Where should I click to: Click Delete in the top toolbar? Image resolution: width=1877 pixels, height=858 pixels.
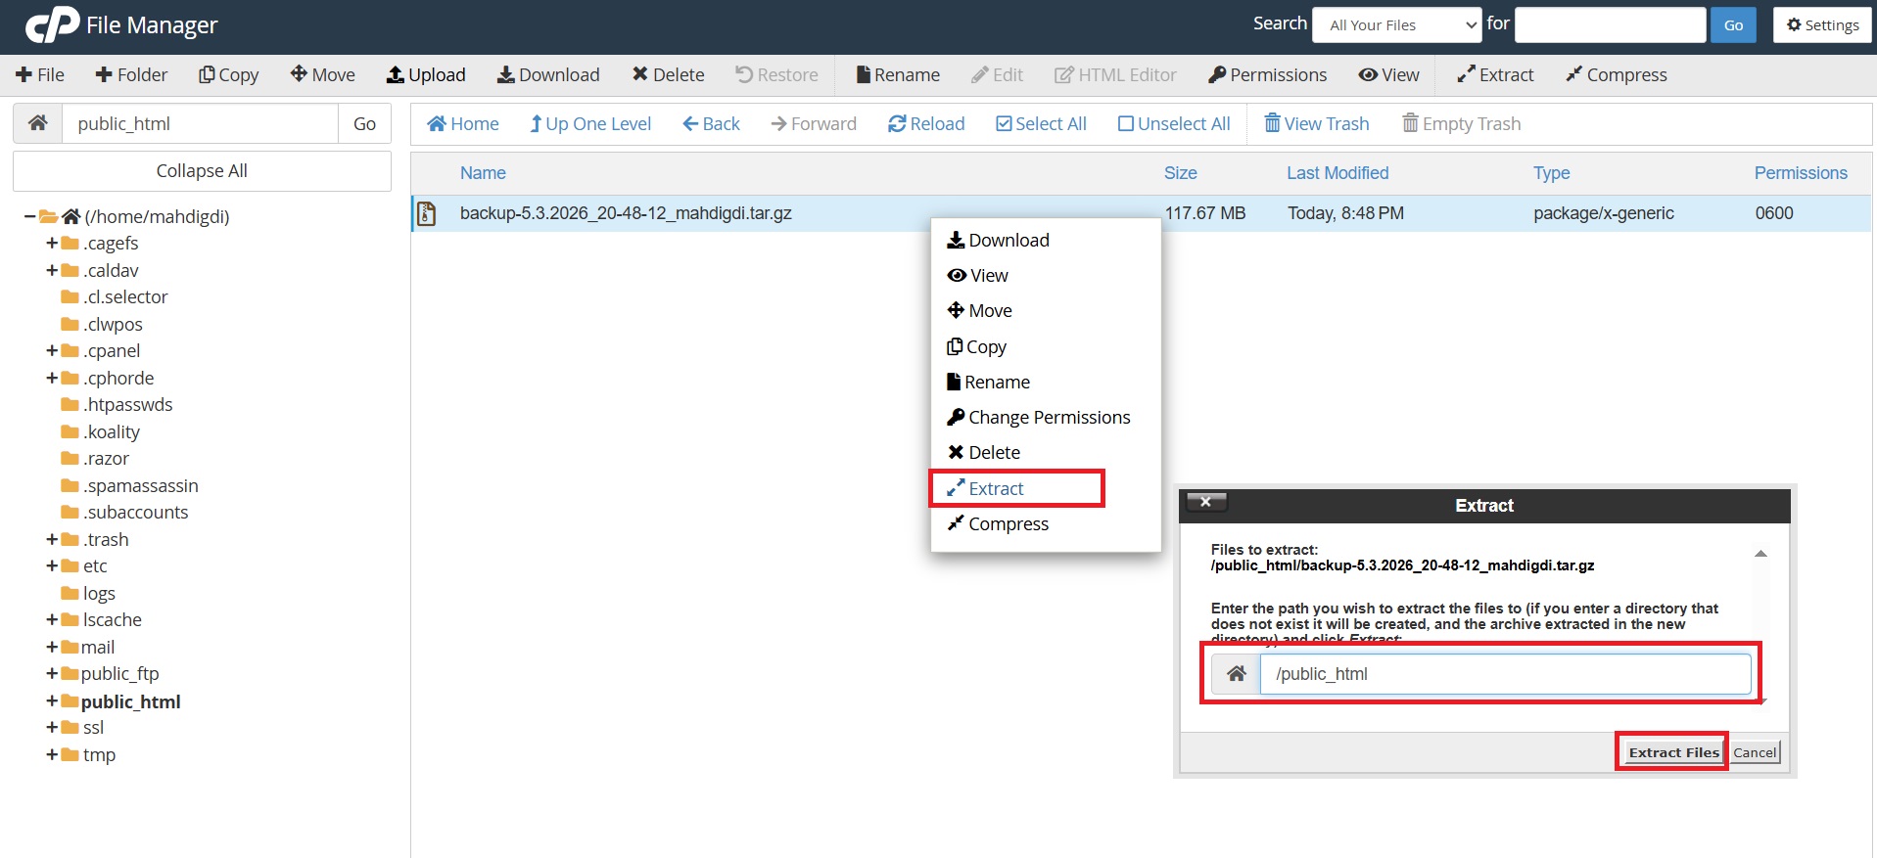click(668, 75)
